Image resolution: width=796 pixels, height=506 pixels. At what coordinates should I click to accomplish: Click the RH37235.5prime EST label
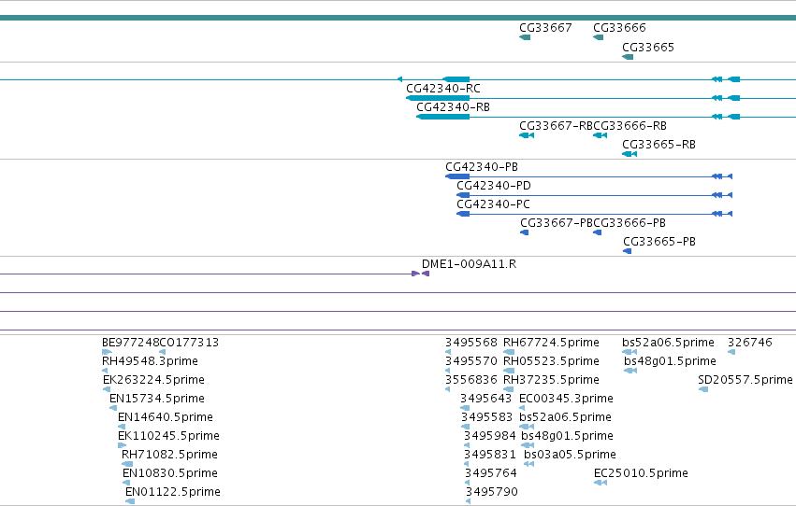click(x=551, y=380)
